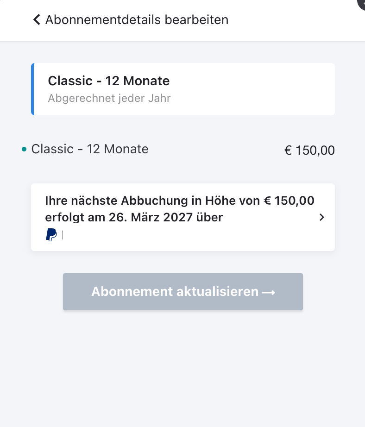Click the vertical separator next to PayPal logo
The width and height of the screenshot is (365, 427).
(63, 235)
